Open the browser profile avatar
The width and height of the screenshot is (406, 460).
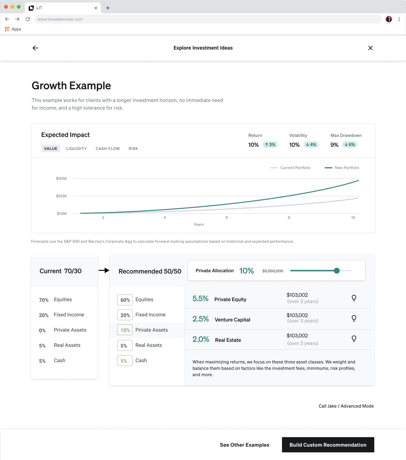(x=389, y=19)
